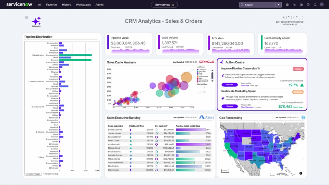Click the notifications bell icon
The image size is (329, 185).
(315, 4)
